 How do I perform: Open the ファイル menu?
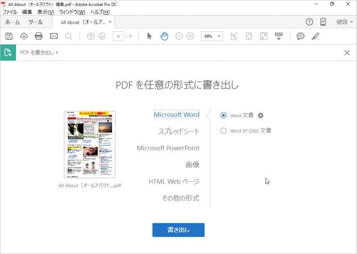tap(10, 12)
